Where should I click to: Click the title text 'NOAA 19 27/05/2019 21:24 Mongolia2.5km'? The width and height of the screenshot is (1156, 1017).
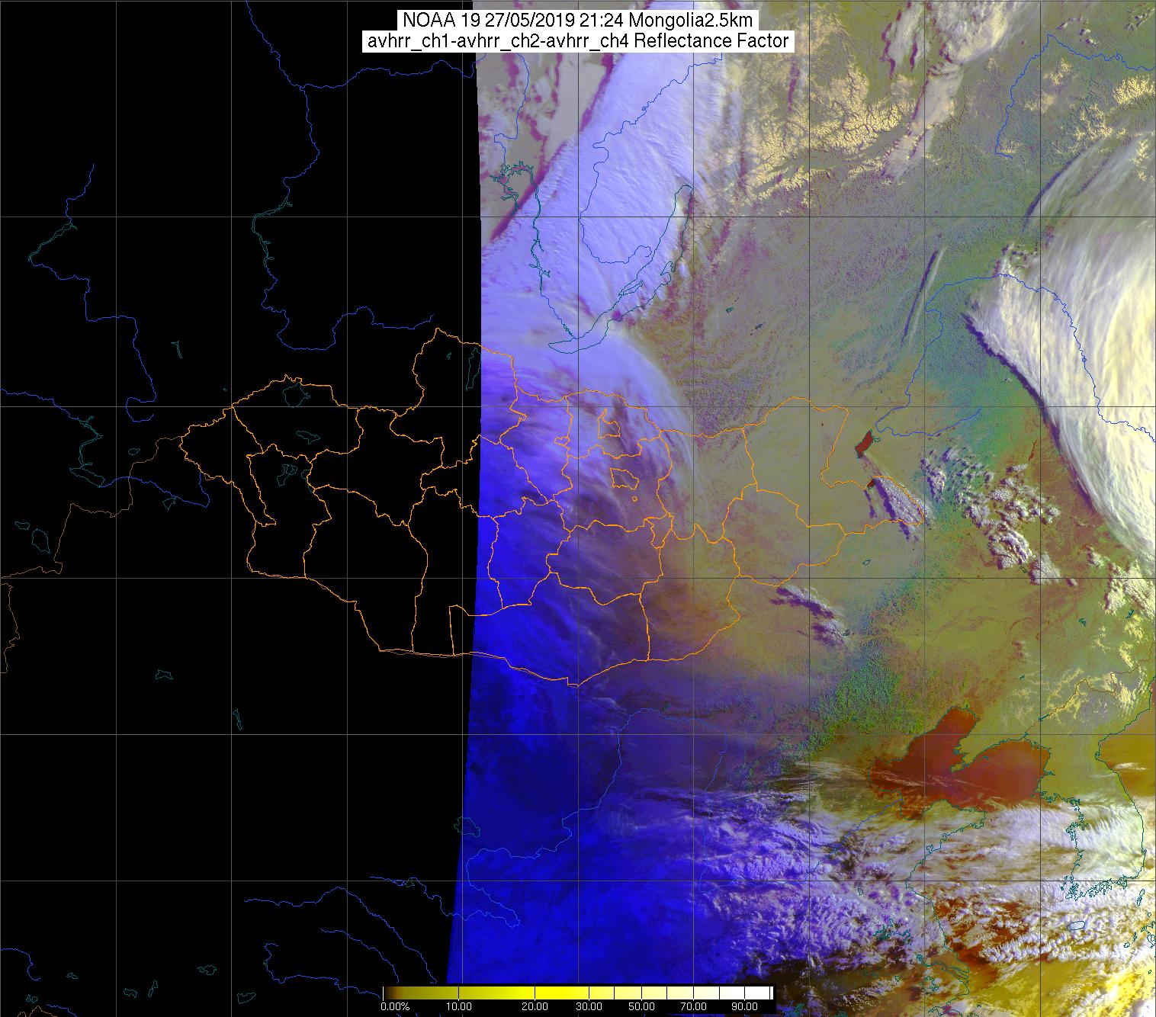point(577,20)
